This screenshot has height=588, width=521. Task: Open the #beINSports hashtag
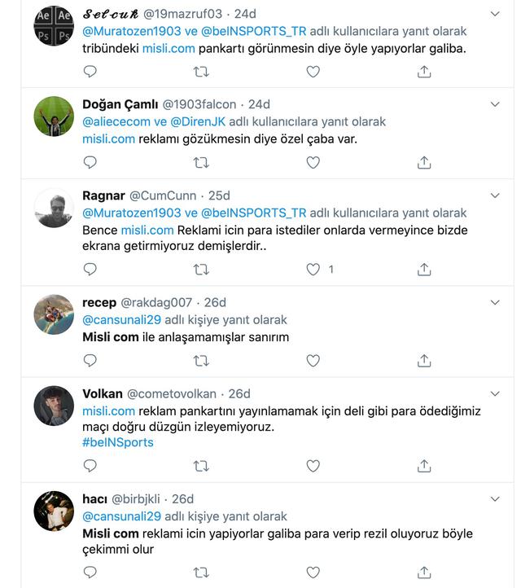click(x=117, y=442)
